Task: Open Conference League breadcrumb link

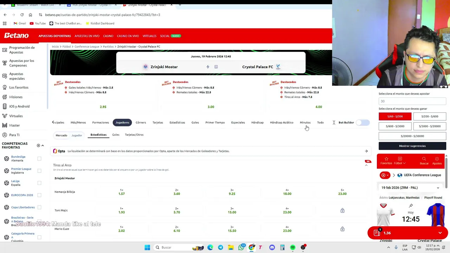Action: pyautogui.click(x=87, y=46)
